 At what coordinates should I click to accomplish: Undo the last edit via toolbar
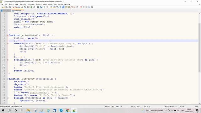pos(31,7)
